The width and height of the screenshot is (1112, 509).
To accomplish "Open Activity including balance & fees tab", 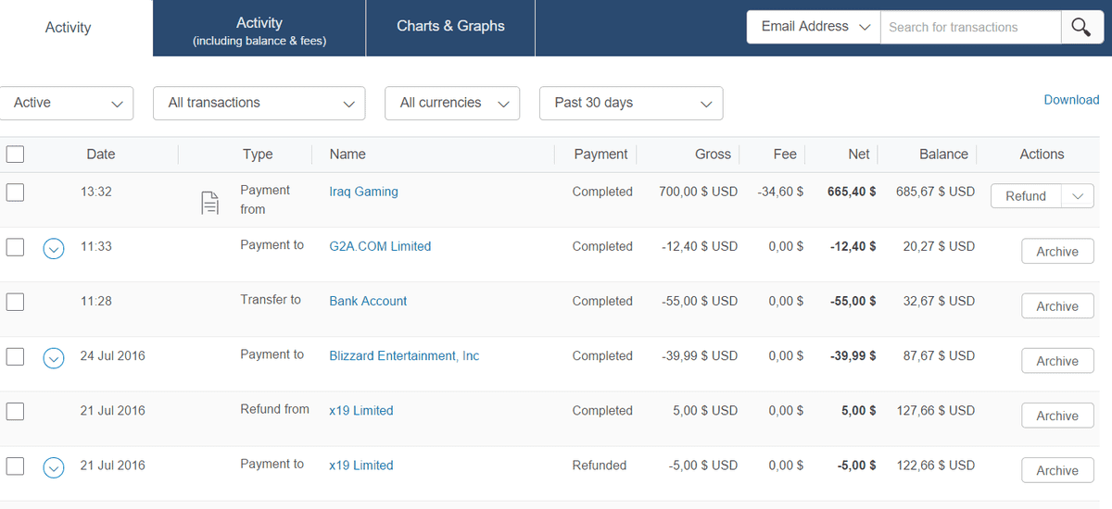I will coord(259,30).
